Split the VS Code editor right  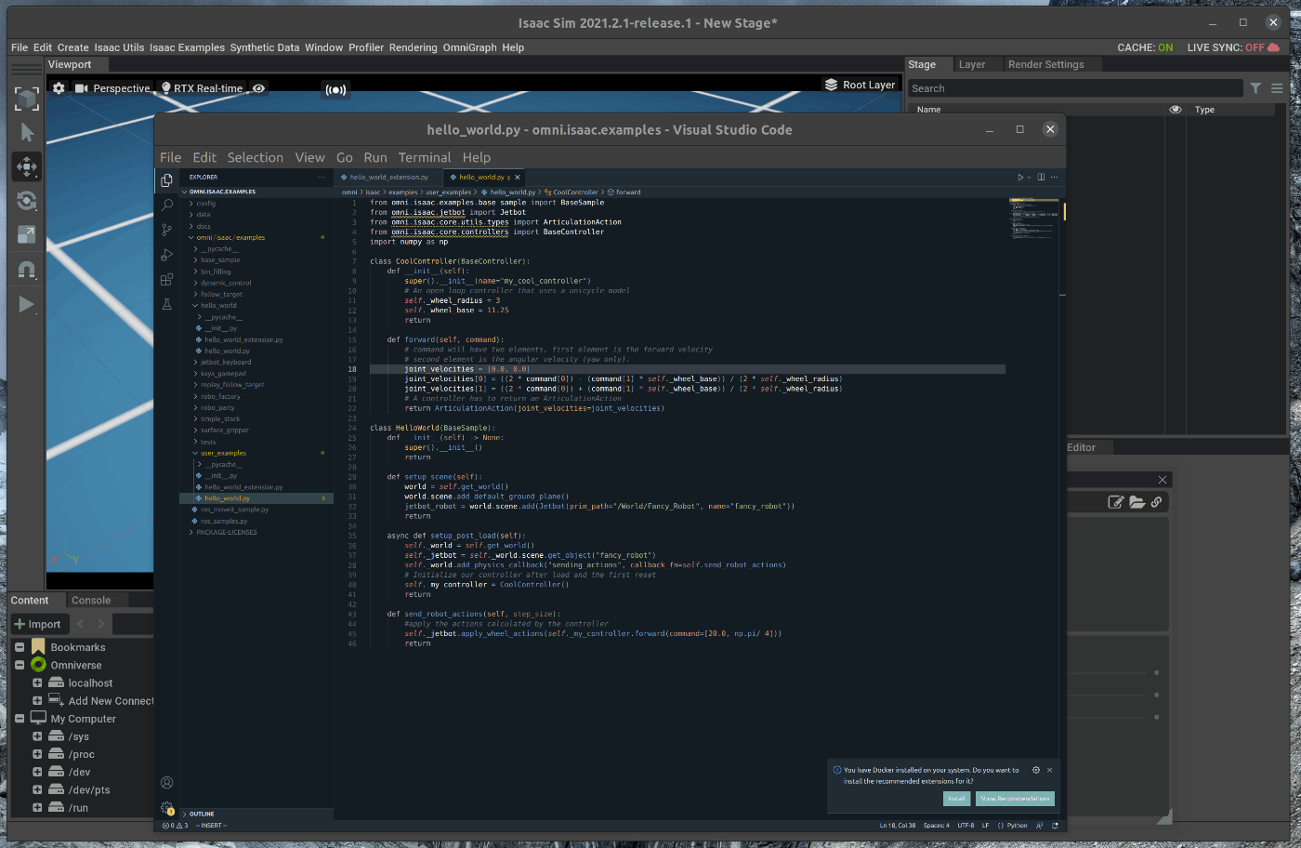pyautogui.click(x=1041, y=177)
